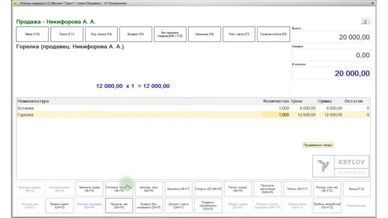
Task: Open the small dropdown icon at top right
Action: [366, 22]
